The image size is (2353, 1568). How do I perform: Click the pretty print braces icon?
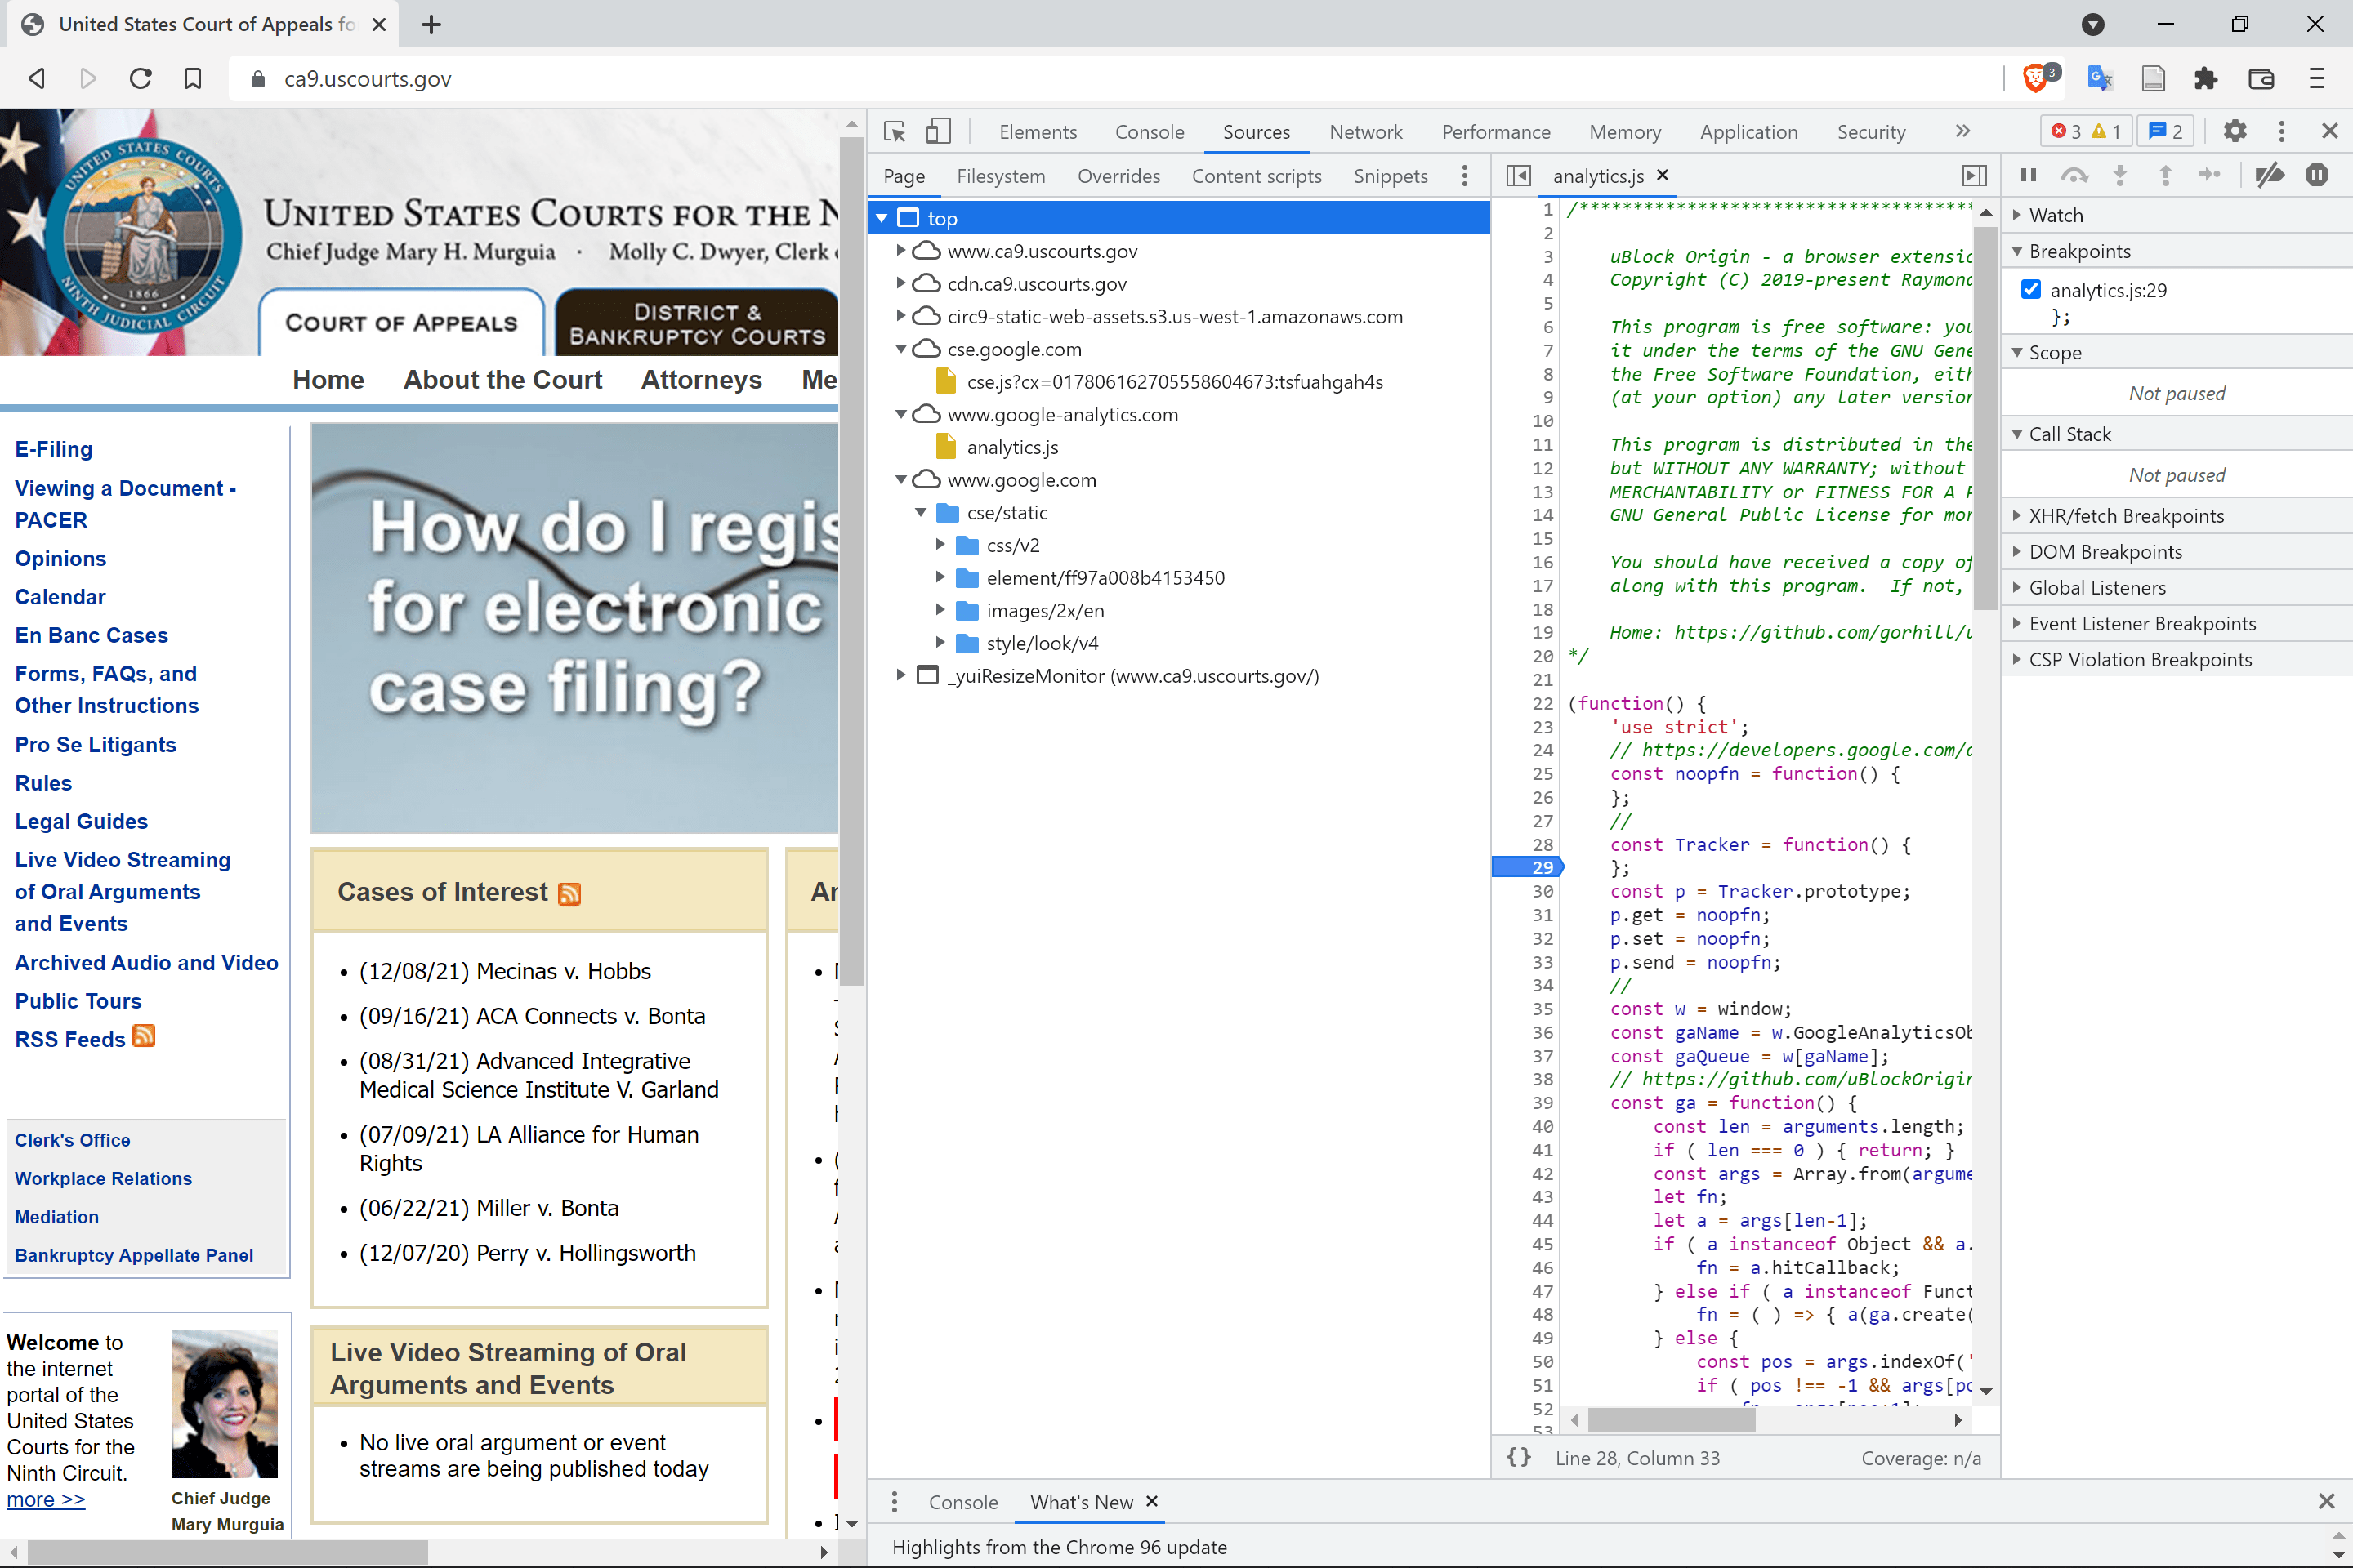pos(1518,1457)
